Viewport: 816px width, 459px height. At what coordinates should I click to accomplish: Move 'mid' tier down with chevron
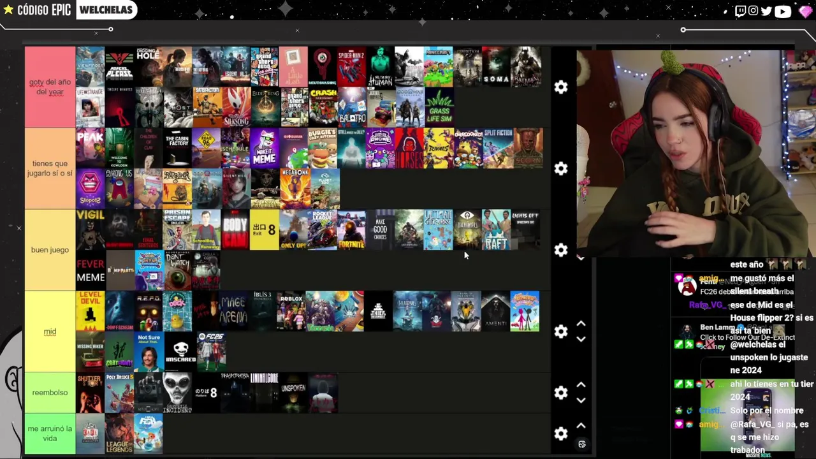(581, 339)
